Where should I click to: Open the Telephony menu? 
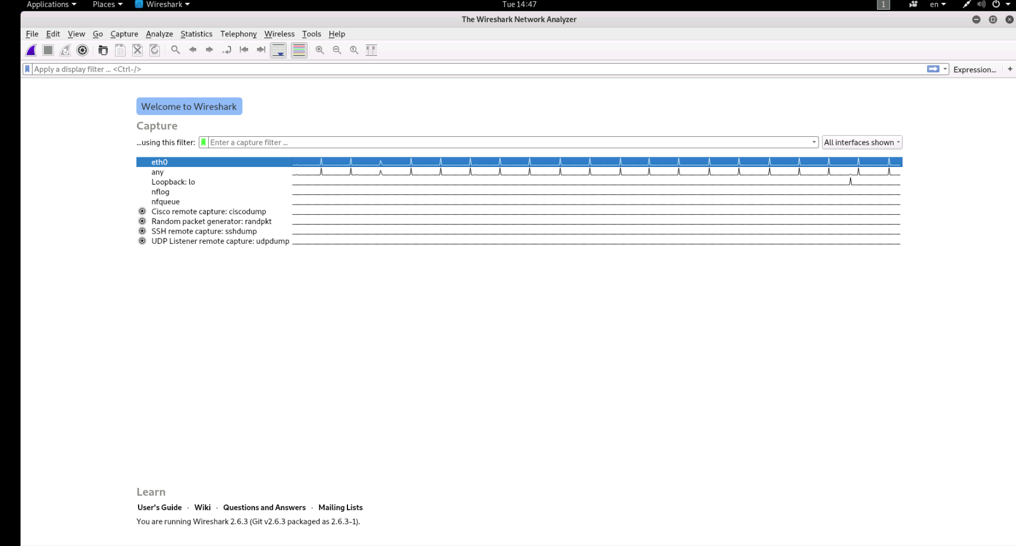pyautogui.click(x=238, y=34)
